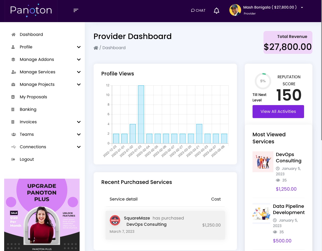Expand the Manage Services submenu chevron
This screenshot has height=251, width=322.
(79, 72)
